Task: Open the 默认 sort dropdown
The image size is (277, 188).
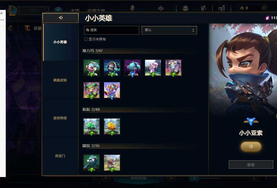Action: tap(169, 30)
